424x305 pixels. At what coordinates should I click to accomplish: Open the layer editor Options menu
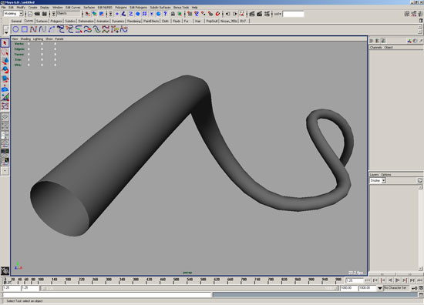[x=386, y=175]
